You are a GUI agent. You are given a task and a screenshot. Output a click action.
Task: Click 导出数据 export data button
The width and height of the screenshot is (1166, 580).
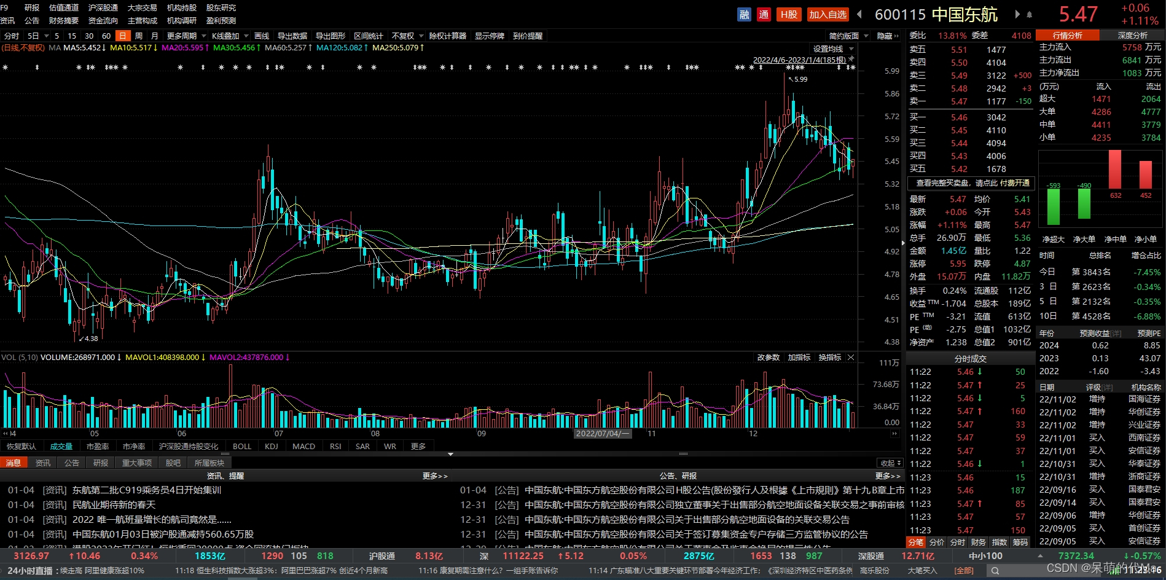292,36
